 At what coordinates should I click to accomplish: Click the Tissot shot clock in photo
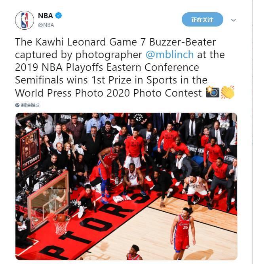(x=30, y=149)
